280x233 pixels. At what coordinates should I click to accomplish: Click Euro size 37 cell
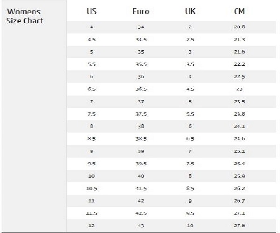(x=141, y=102)
